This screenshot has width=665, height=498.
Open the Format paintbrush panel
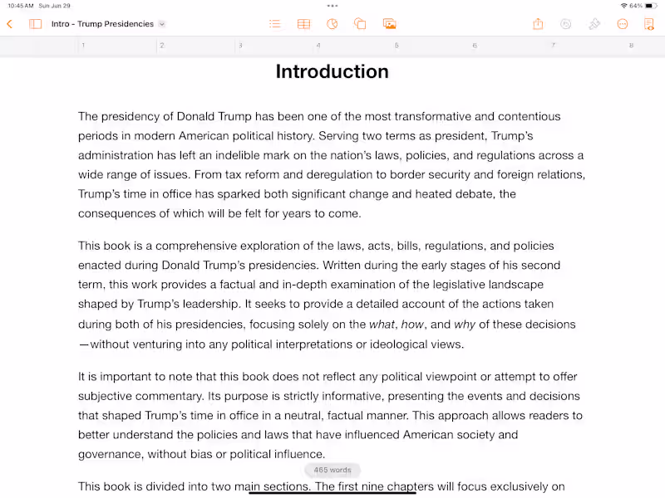(x=594, y=24)
